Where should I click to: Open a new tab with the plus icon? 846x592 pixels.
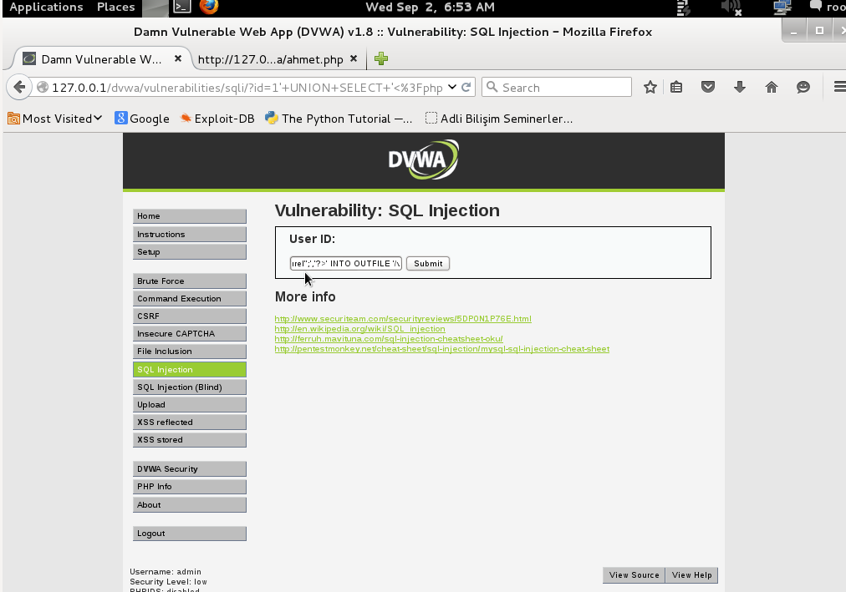click(381, 59)
